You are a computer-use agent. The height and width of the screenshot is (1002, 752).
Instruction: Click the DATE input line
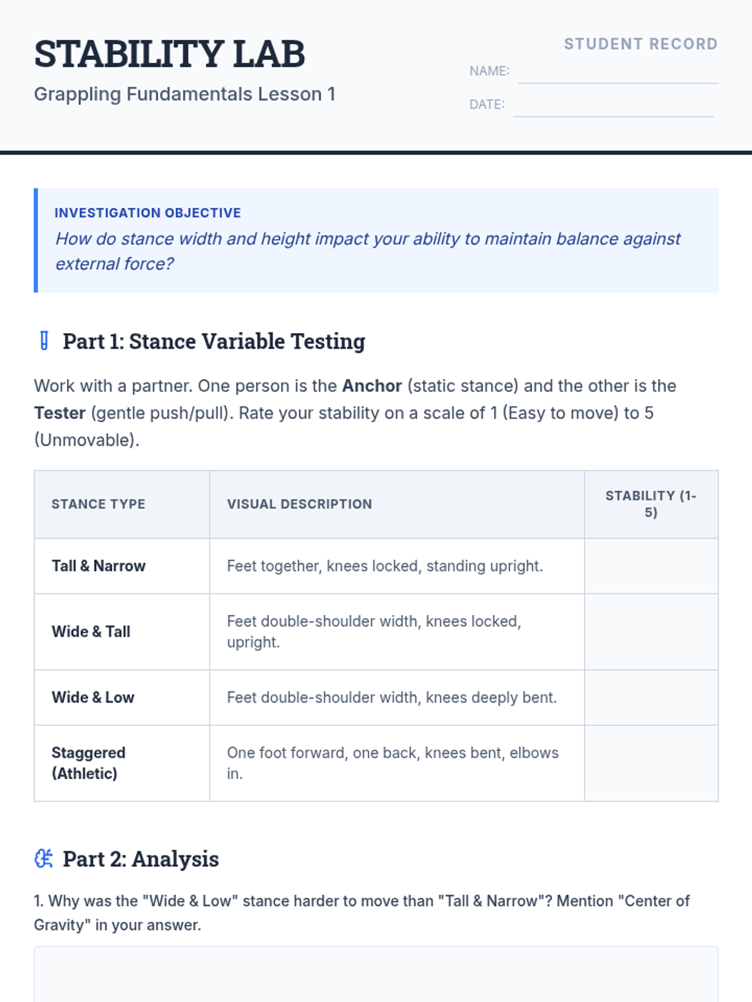pyautogui.click(x=613, y=105)
